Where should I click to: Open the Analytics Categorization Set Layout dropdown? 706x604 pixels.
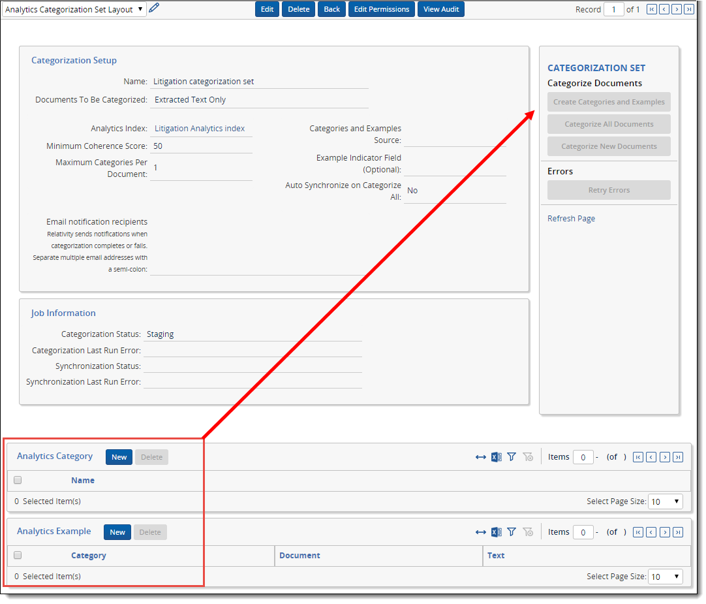[74, 9]
